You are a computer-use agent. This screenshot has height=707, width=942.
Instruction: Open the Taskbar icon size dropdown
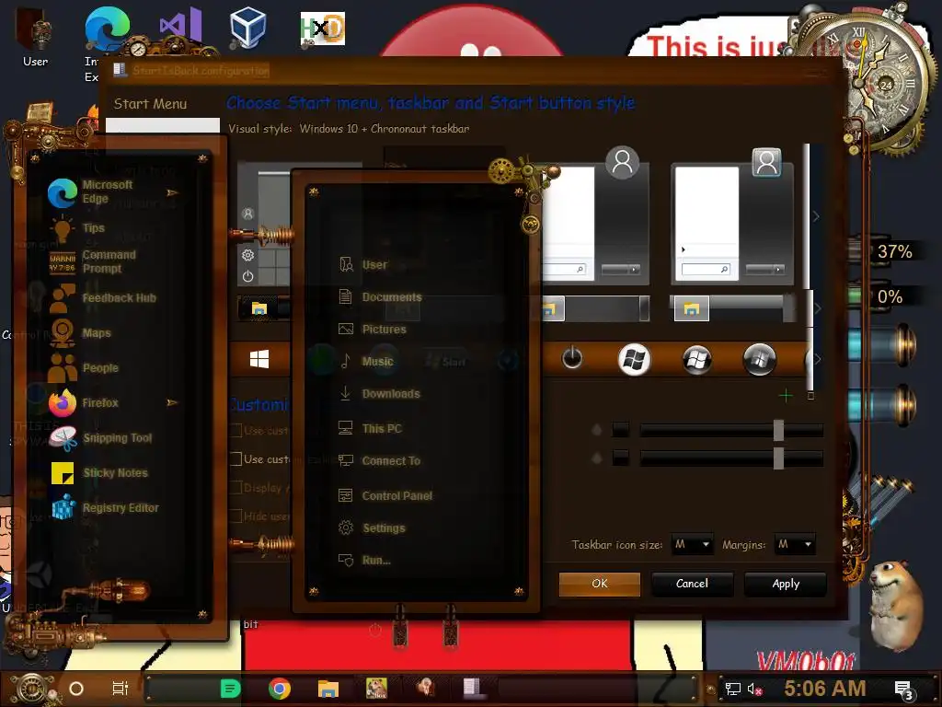692,545
